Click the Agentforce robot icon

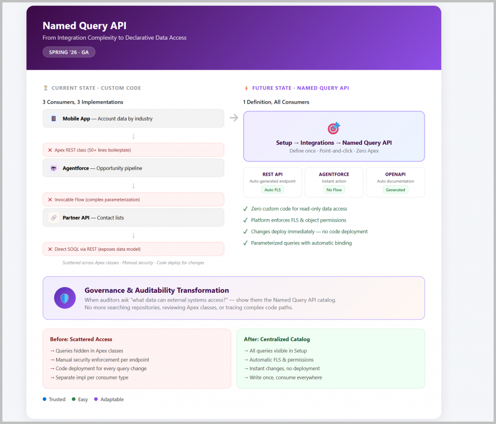point(54,168)
